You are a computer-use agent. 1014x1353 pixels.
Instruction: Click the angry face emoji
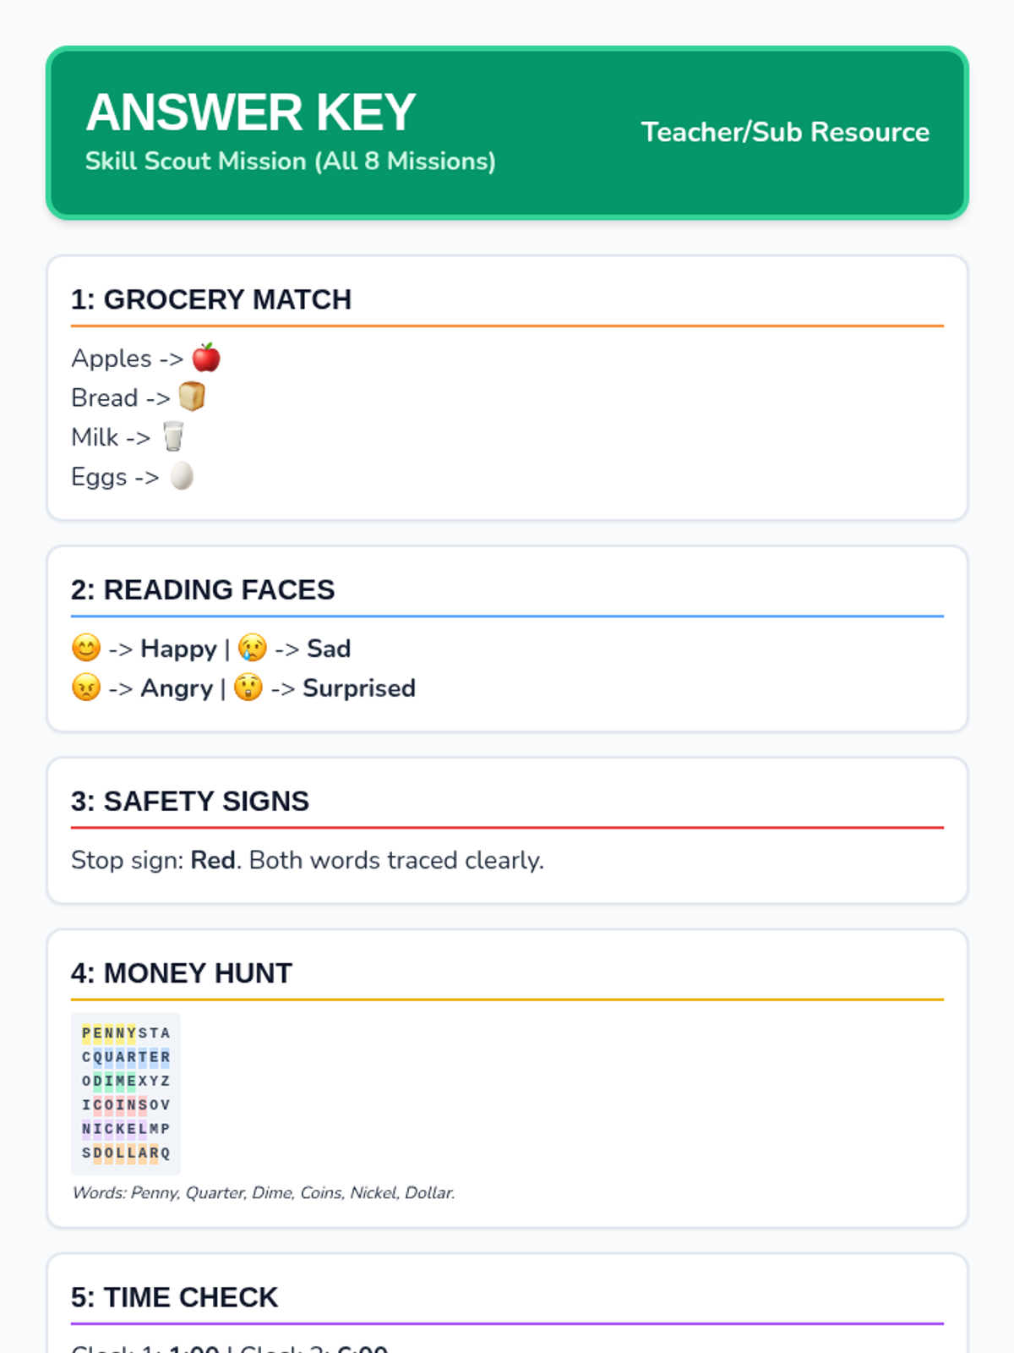pos(86,688)
